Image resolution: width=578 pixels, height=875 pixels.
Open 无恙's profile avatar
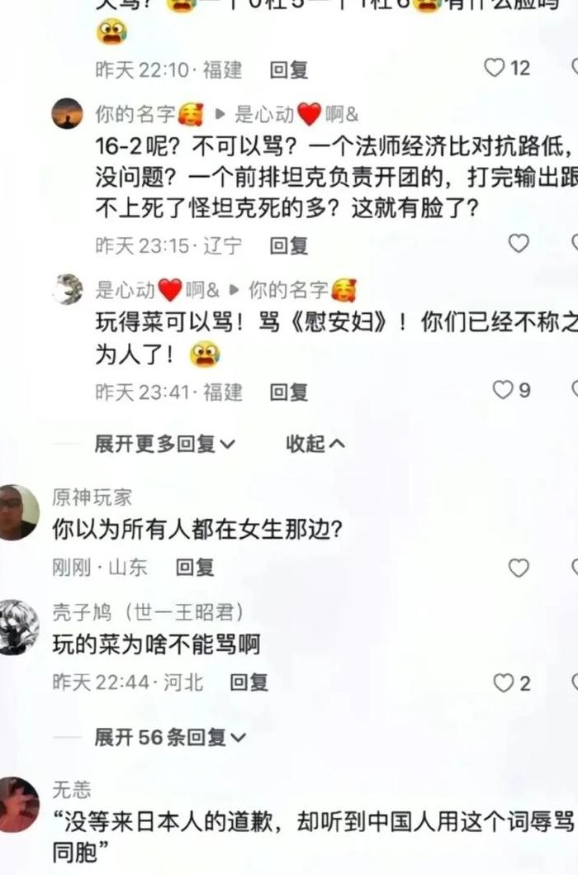point(18,804)
